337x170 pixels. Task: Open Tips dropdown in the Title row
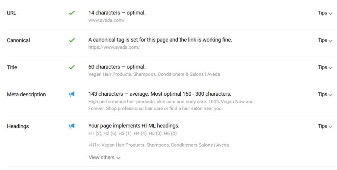pyautogui.click(x=325, y=67)
